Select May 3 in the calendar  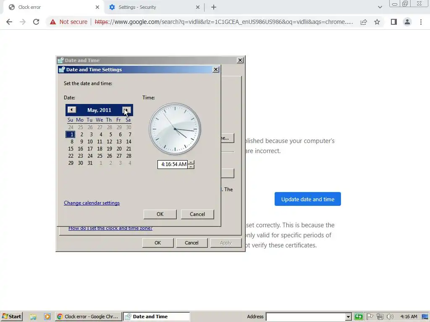point(91,135)
